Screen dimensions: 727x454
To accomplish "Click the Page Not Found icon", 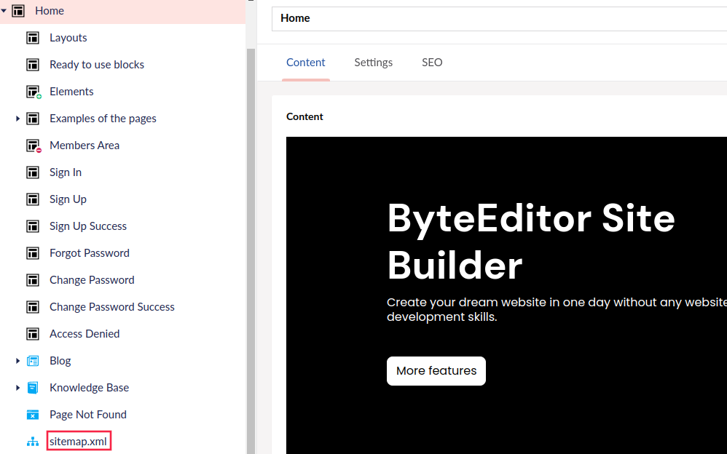I will point(33,415).
